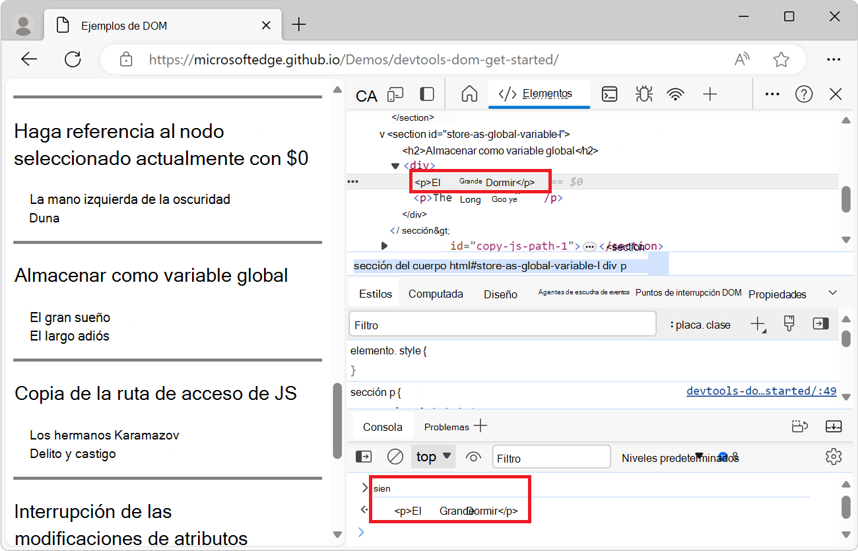Switch to the Estilos tab
Image resolution: width=858 pixels, height=551 pixels.
click(x=375, y=294)
